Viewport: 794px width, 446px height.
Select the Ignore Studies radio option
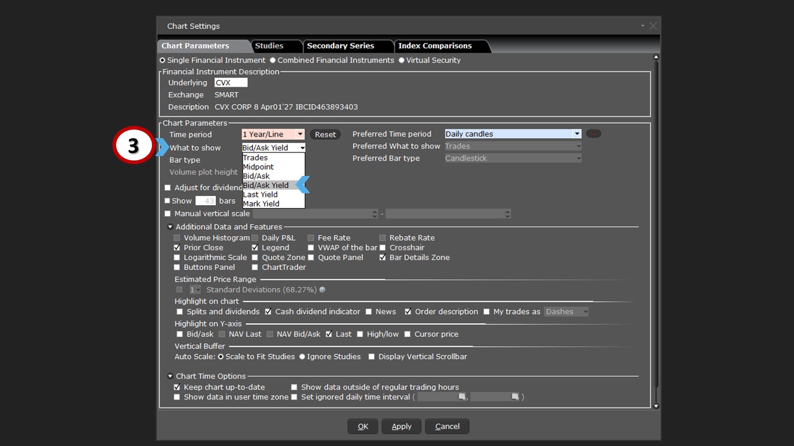[302, 356]
